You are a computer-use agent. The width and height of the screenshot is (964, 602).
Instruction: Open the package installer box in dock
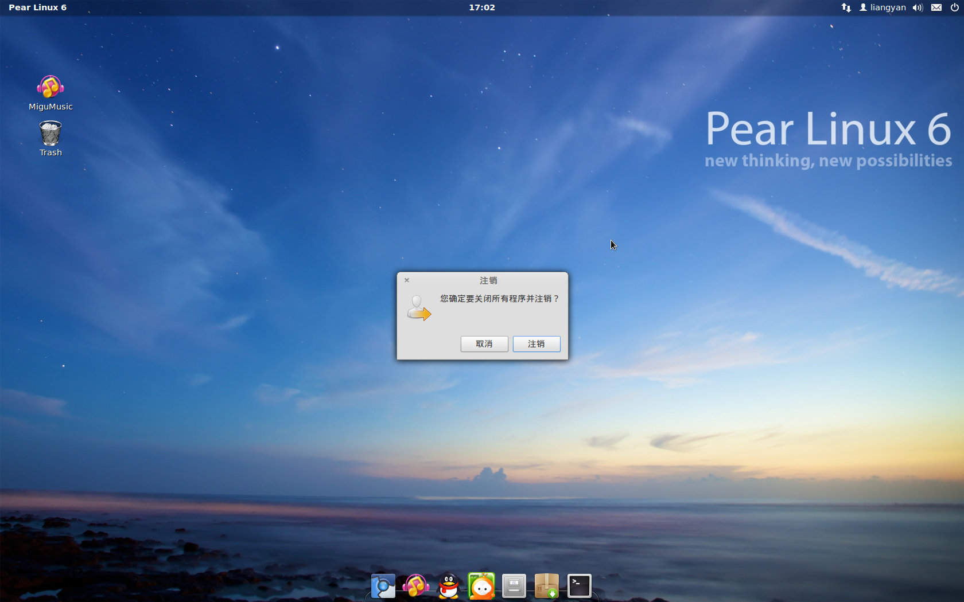[547, 586]
